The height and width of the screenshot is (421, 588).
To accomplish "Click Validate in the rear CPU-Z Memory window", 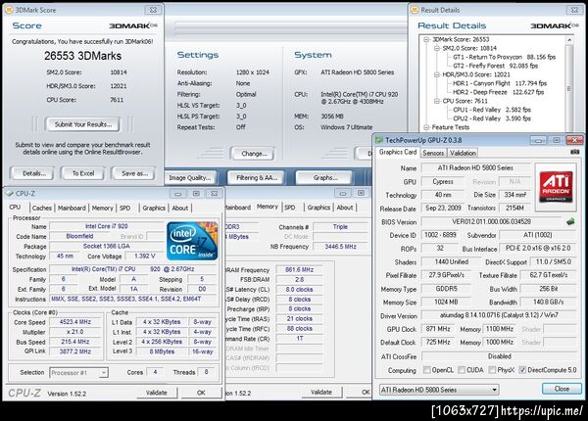I will coord(321,393).
